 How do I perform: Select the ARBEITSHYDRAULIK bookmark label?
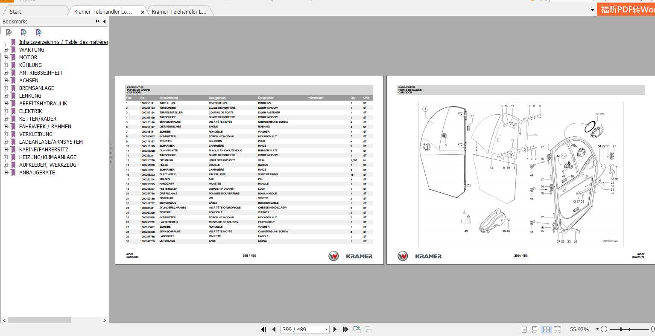click(43, 103)
